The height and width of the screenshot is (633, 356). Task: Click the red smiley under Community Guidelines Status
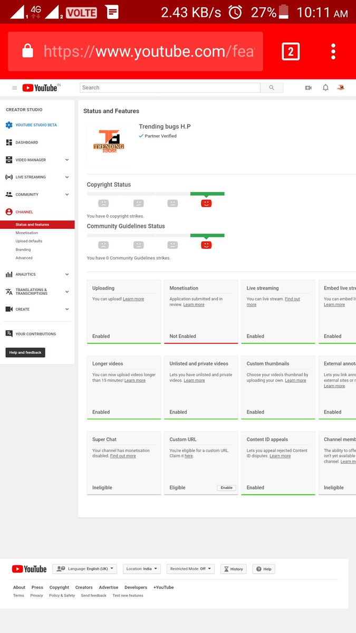point(206,245)
